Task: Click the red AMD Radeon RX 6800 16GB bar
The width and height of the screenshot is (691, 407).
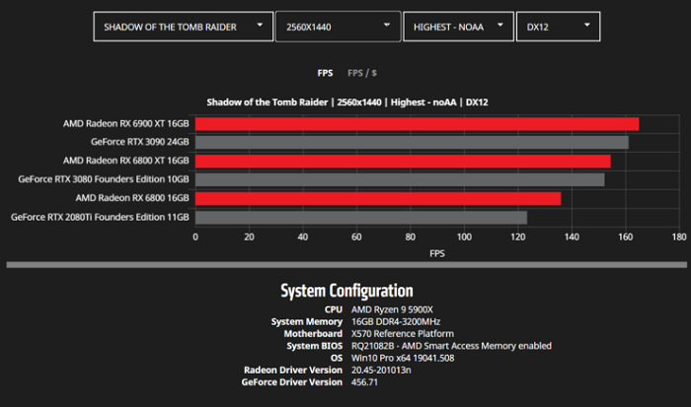Action: [x=378, y=198]
